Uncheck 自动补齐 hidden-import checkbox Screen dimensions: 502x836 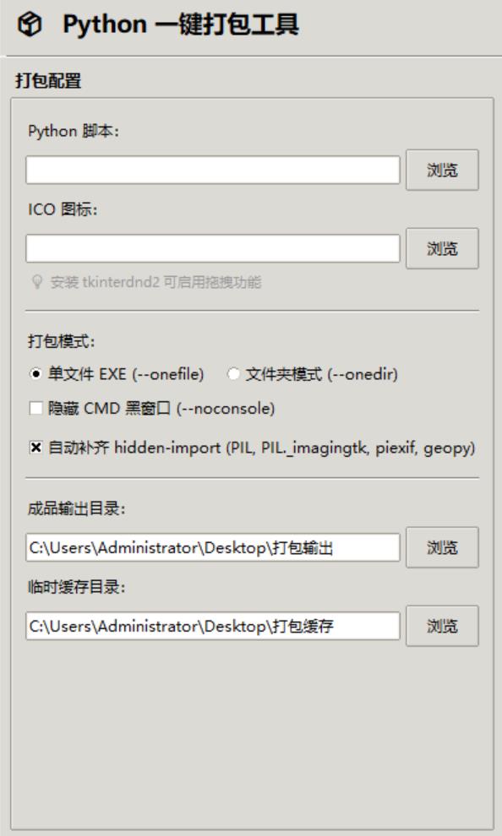35,448
